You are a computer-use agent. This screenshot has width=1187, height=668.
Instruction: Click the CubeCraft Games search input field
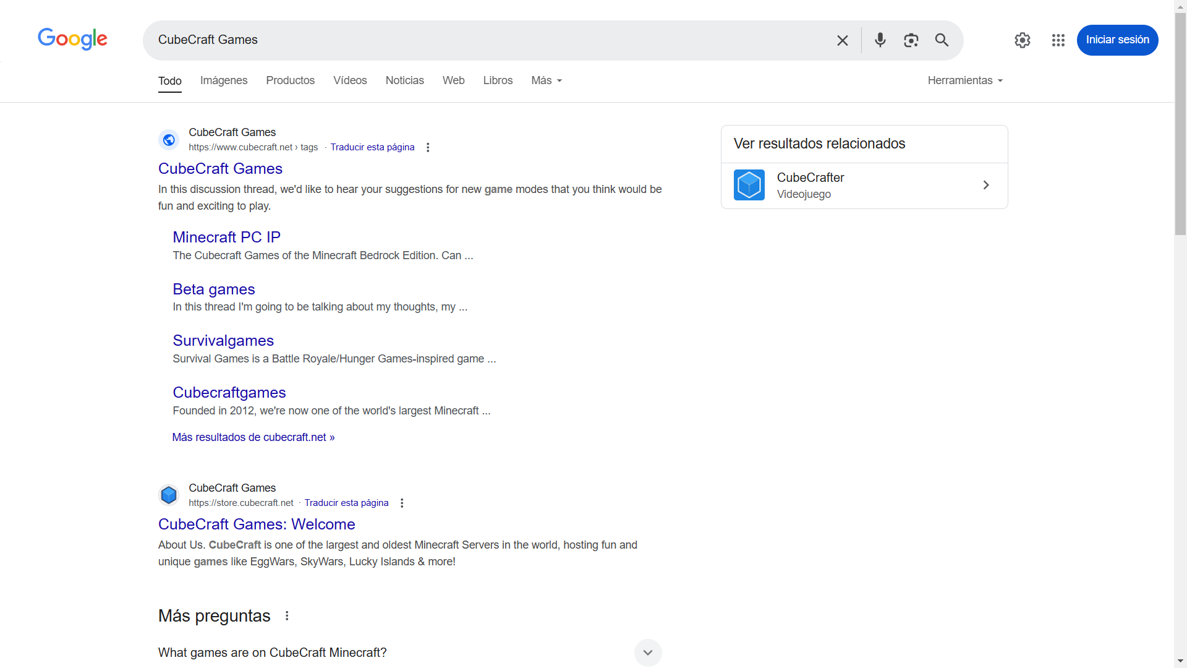click(488, 40)
